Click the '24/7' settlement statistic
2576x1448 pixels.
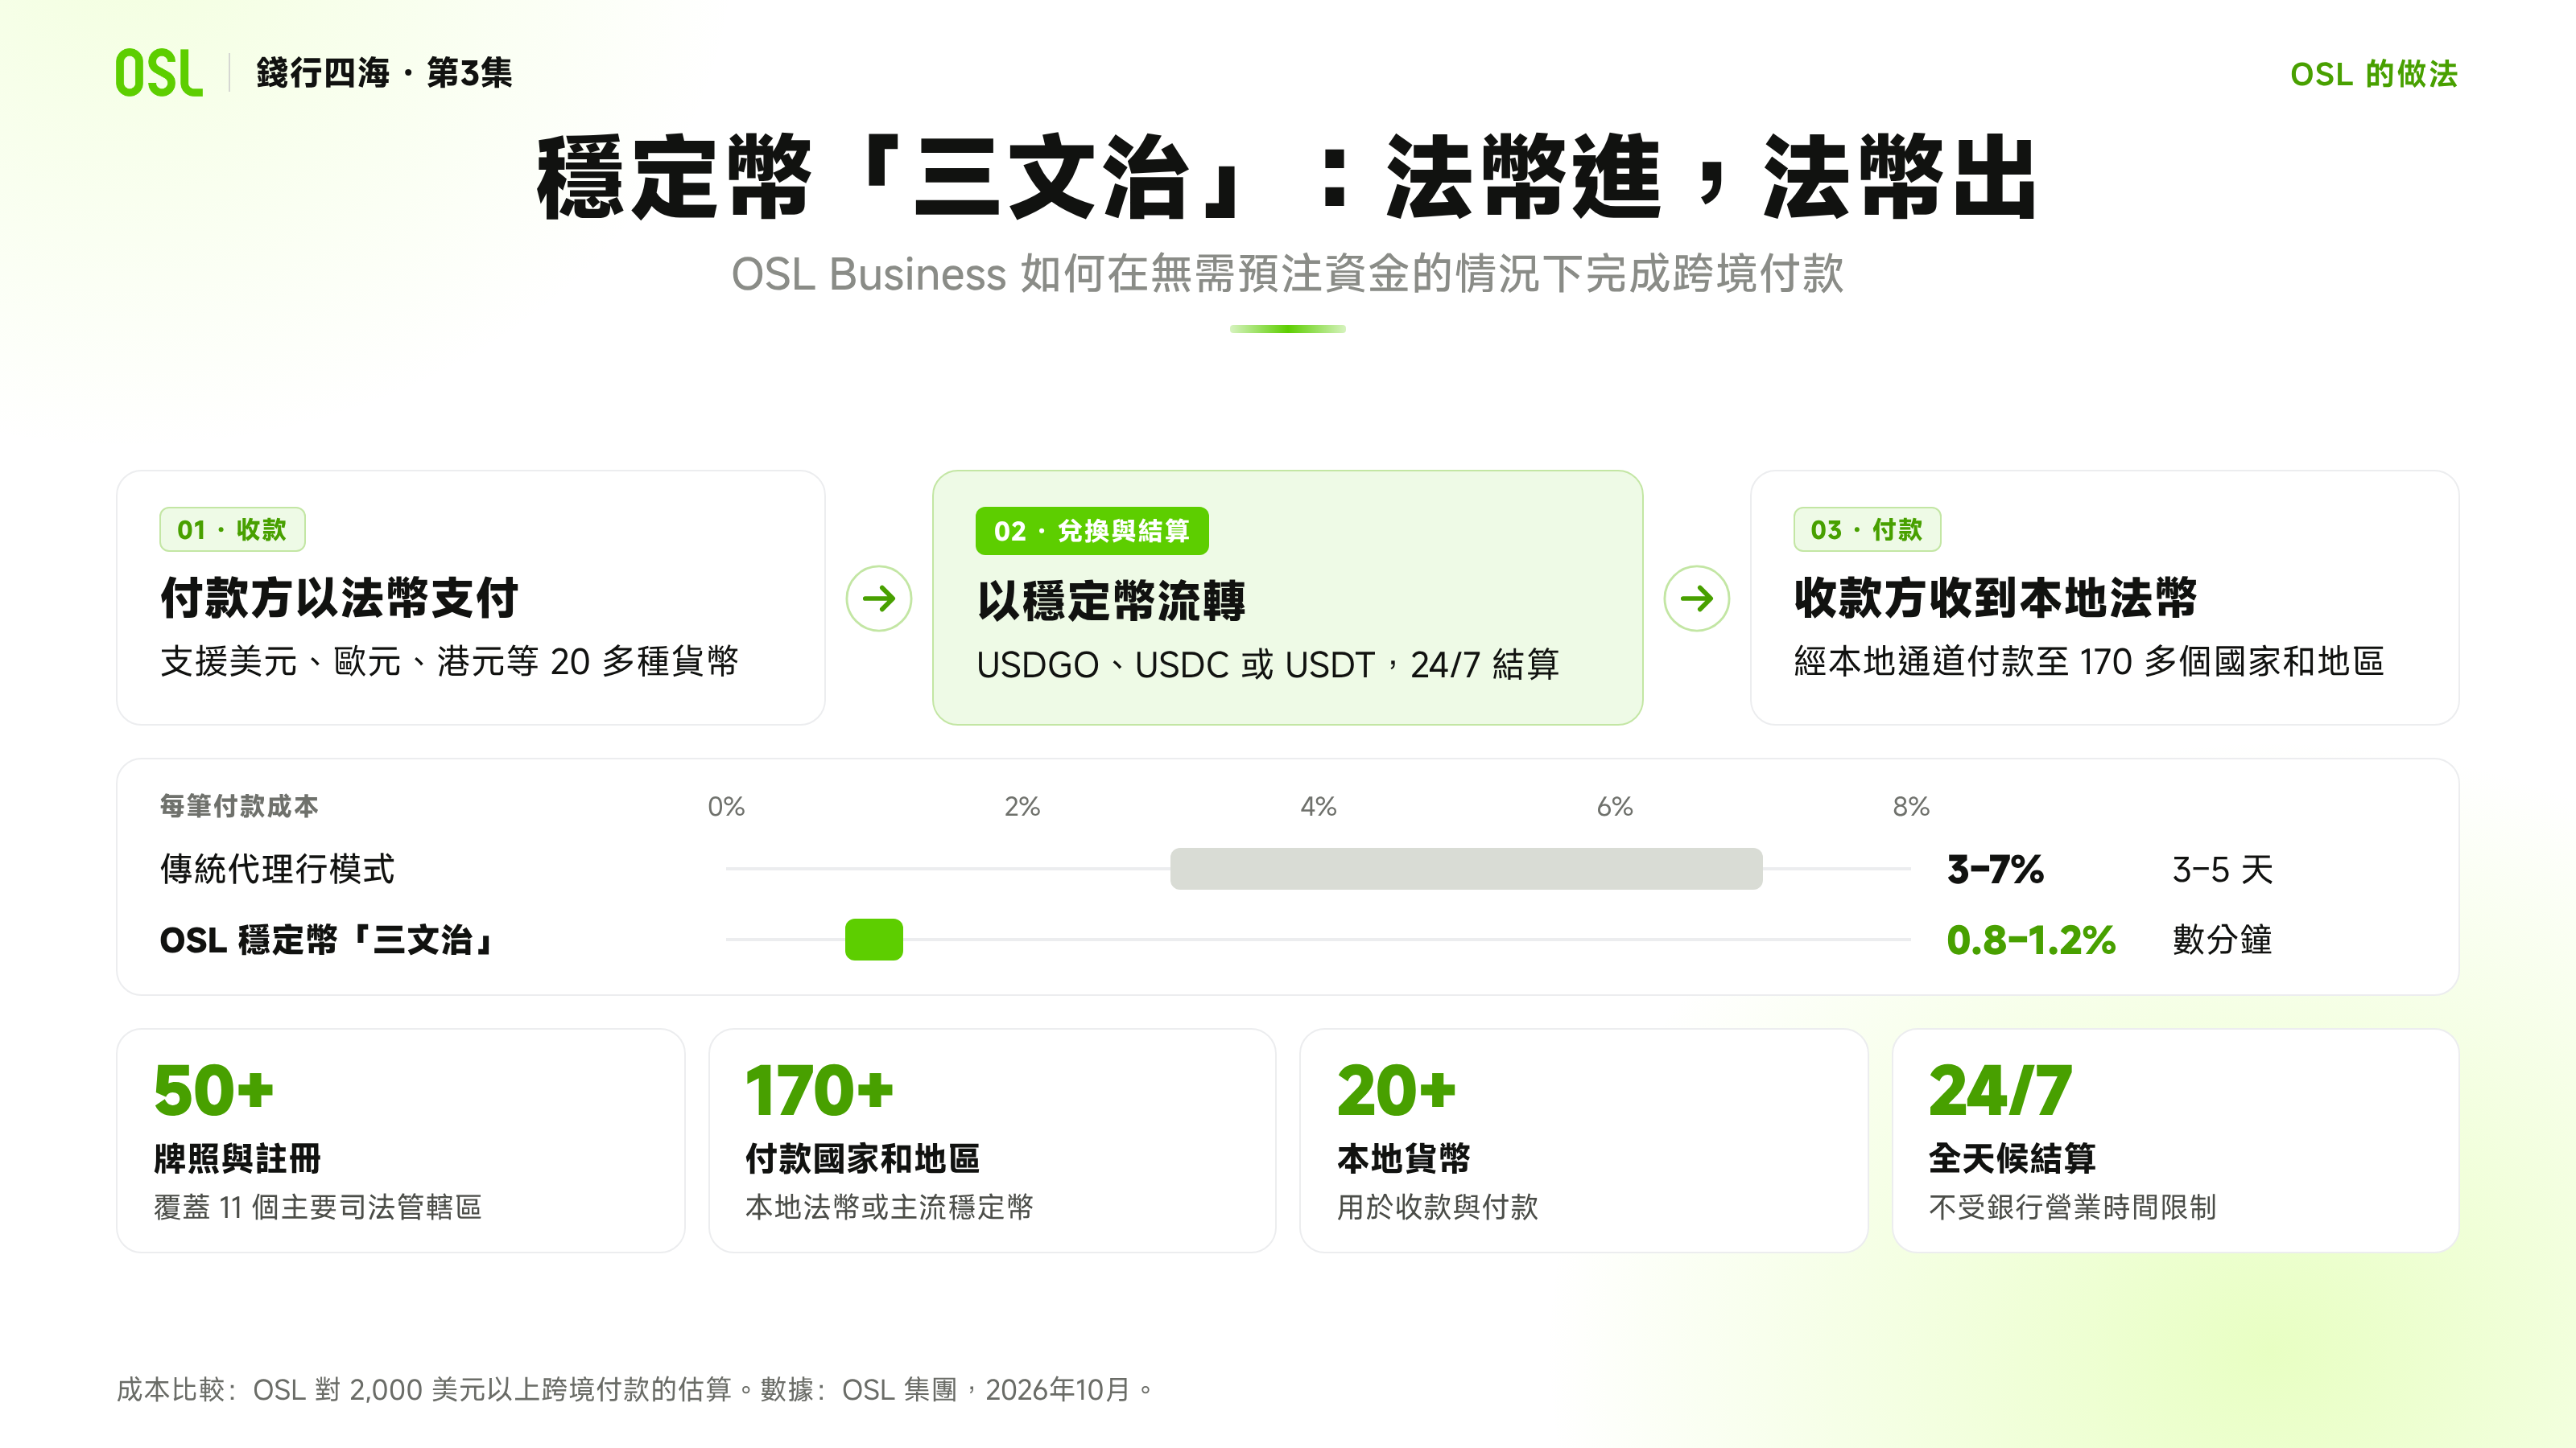pyautogui.click(x=2000, y=1089)
